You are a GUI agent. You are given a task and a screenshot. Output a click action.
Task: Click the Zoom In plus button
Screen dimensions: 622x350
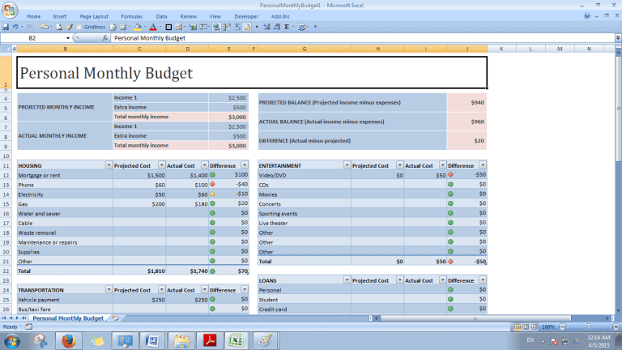tap(616, 327)
